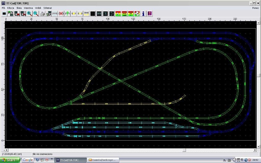Click the black rectangle icon in toolbar
The width and height of the screenshot is (261, 163).
4,14
